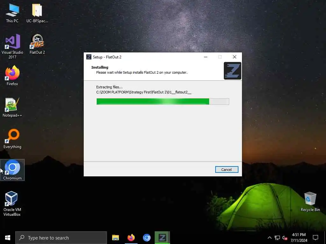326x244 pixels.
Task: Click the installation progress bar
Action: [x=163, y=101]
